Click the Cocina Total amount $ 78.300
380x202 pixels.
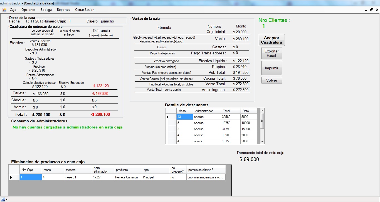click(240, 79)
